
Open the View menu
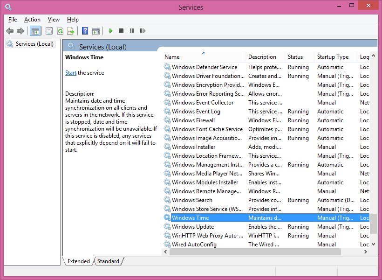click(x=53, y=20)
